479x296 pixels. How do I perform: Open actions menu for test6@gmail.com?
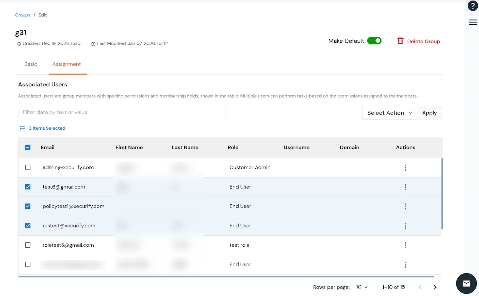point(405,187)
